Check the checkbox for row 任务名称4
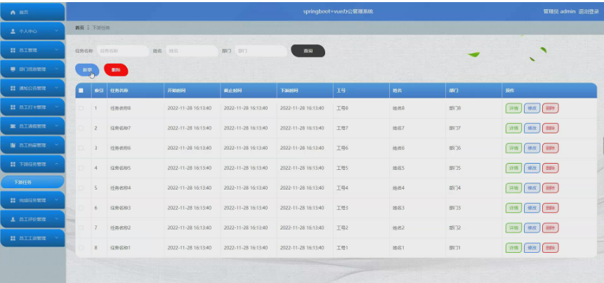This screenshot has height=283, width=604. point(81,188)
